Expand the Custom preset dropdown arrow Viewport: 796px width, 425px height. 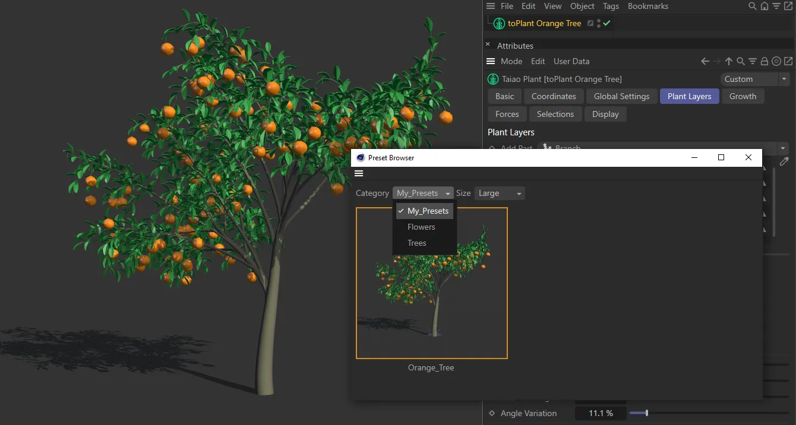coord(784,79)
